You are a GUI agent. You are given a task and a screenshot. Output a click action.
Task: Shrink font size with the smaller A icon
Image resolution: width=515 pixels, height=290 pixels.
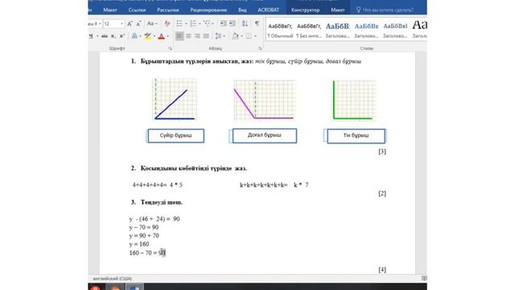pos(138,23)
